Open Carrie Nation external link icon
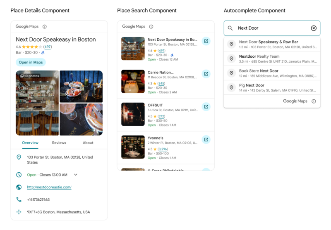The width and height of the screenshot is (331, 230). tap(206, 74)
